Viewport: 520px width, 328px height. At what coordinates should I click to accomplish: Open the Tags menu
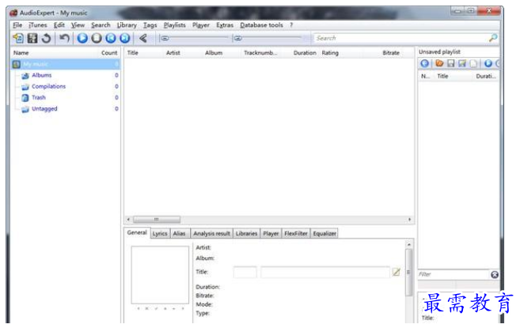tap(150, 25)
